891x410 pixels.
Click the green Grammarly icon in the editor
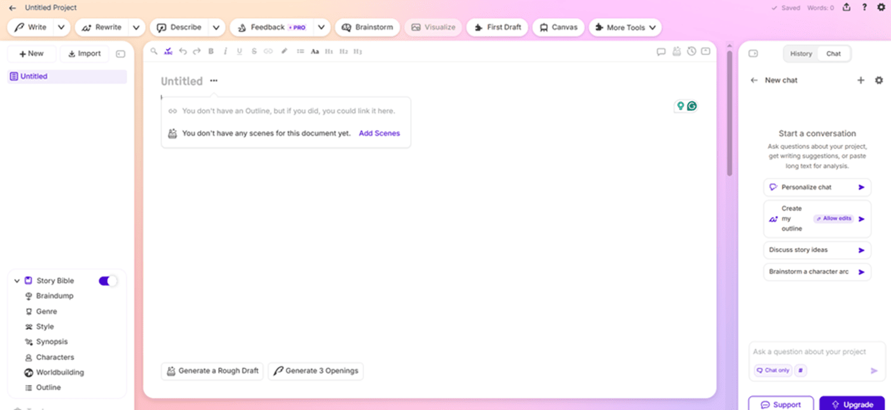(x=692, y=106)
